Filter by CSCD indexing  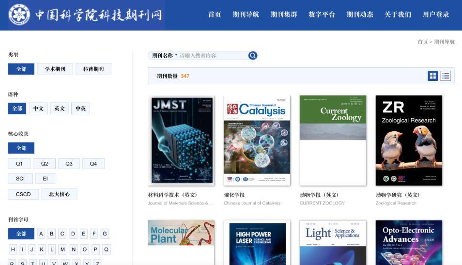(x=23, y=194)
